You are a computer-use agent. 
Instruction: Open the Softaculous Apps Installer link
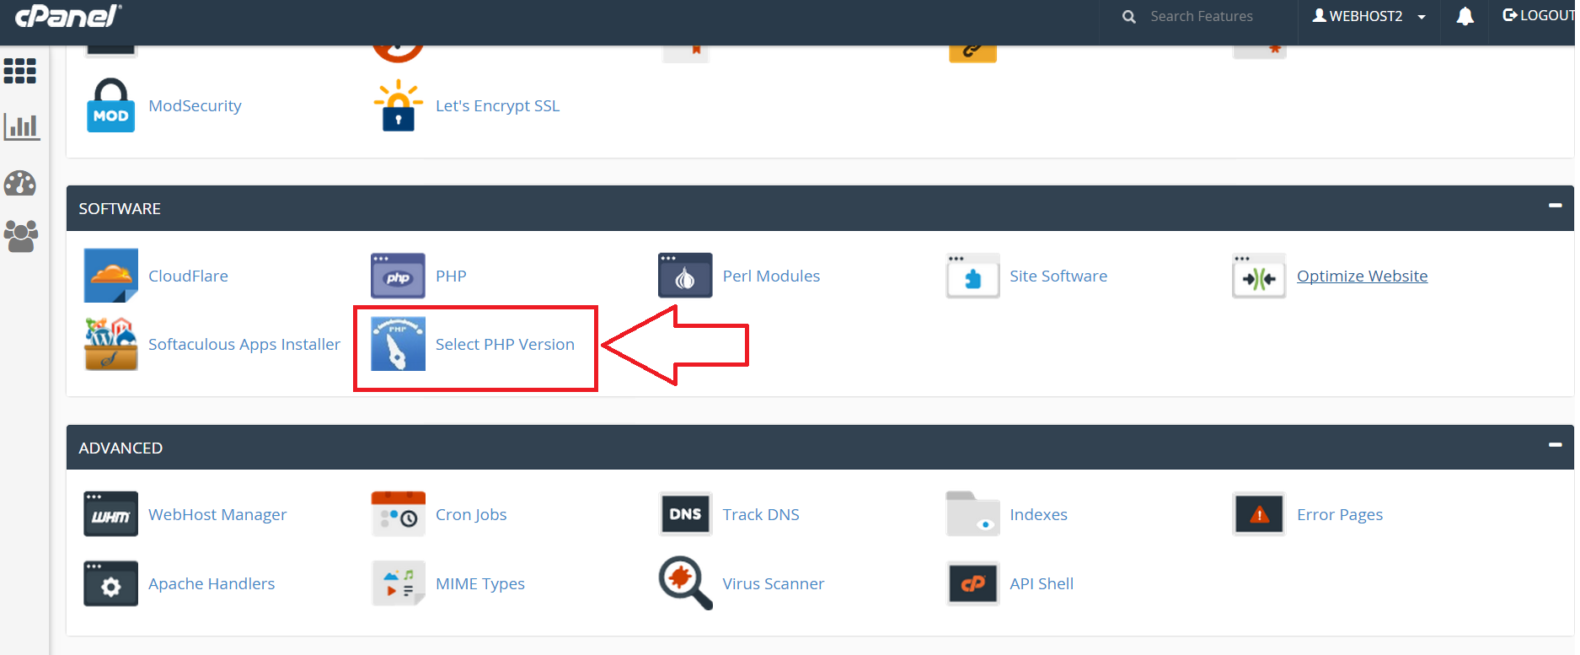tap(244, 344)
